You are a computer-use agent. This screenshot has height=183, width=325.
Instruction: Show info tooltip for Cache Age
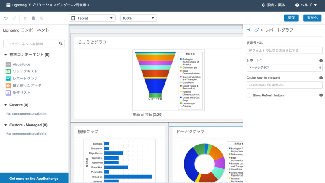tap(321, 78)
